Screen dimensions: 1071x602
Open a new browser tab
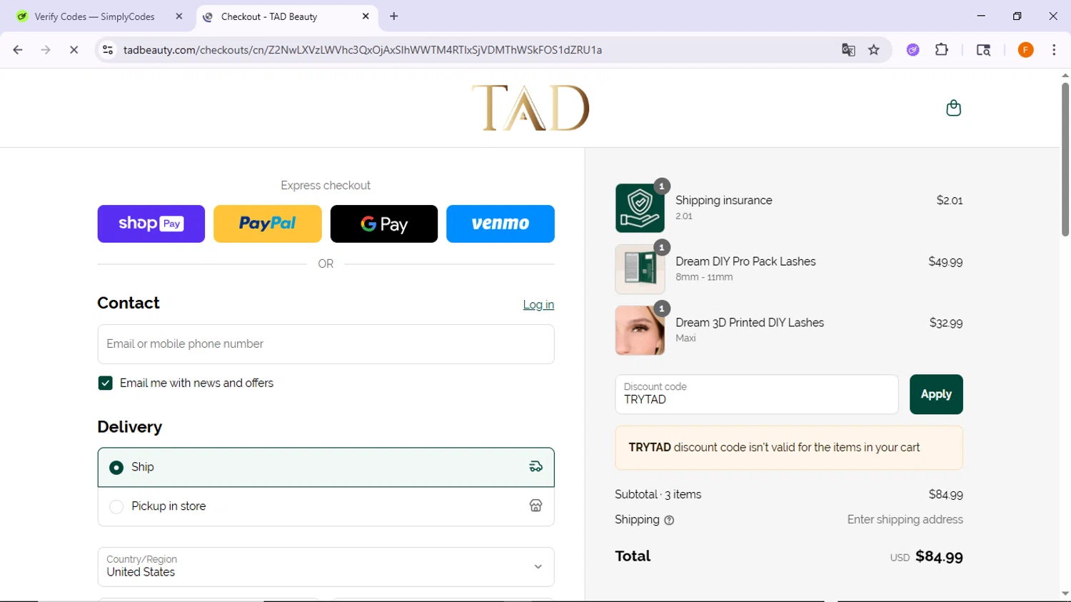pos(394,16)
